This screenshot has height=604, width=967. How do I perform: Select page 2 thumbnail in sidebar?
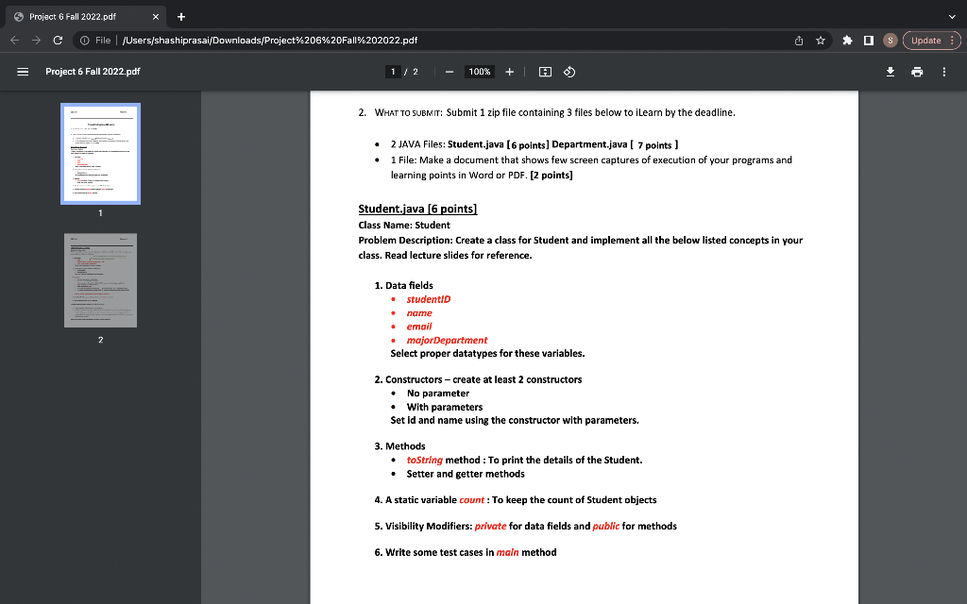(100, 280)
